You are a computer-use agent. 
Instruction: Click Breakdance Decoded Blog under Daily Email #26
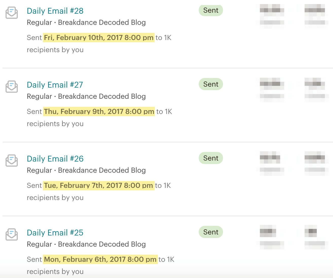pos(102,170)
